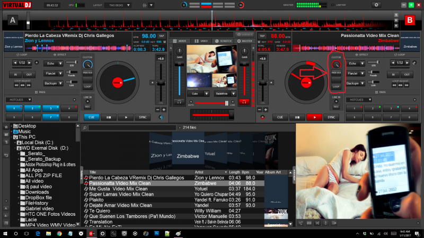The width and height of the screenshot is (424, 238).
Task: Toggle crossfader LINK option
Action: [x=233, y=102]
